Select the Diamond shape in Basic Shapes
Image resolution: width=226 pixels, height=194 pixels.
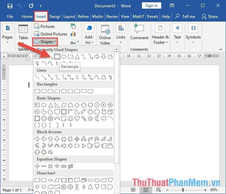point(77,105)
